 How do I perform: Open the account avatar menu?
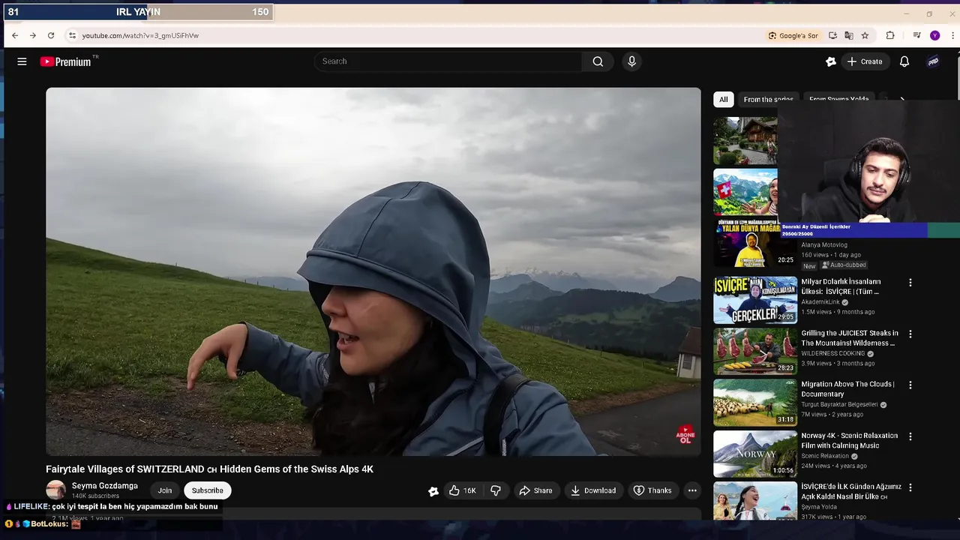click(x=933, y=61)
